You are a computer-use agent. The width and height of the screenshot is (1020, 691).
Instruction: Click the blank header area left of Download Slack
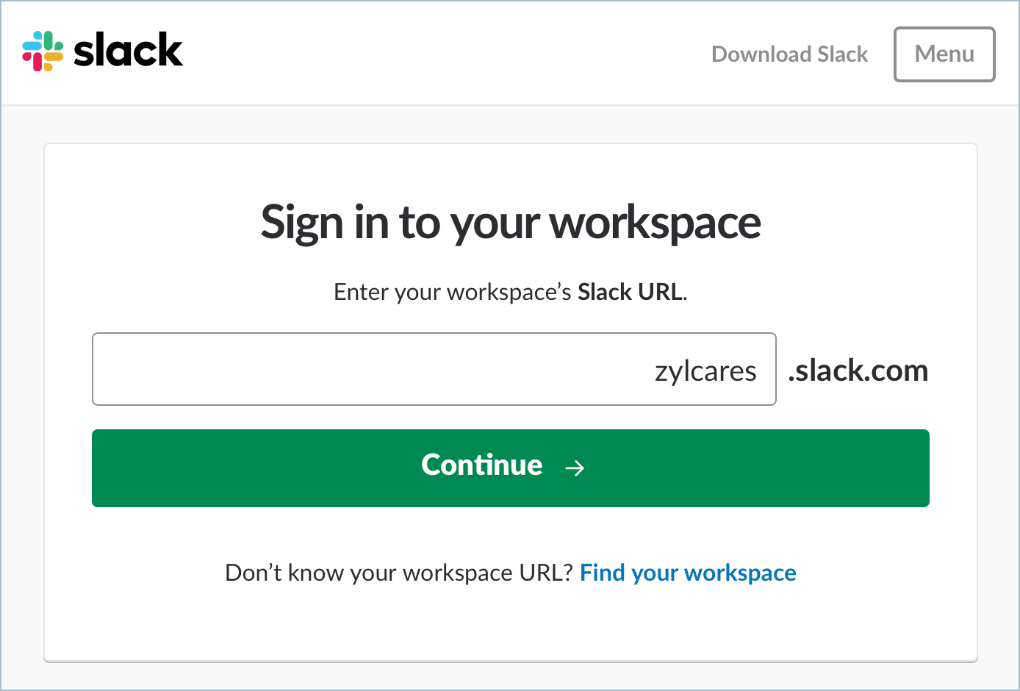pyautogui.click(x=441, y=53)
